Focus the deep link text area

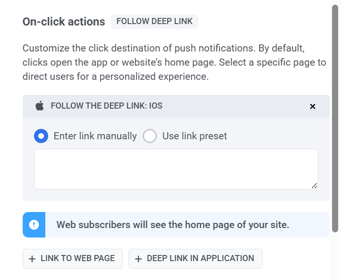[x=176, y=169]
